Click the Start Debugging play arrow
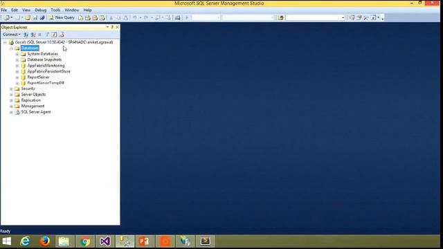This screenshot has width=443, height=249. [186, 18]
